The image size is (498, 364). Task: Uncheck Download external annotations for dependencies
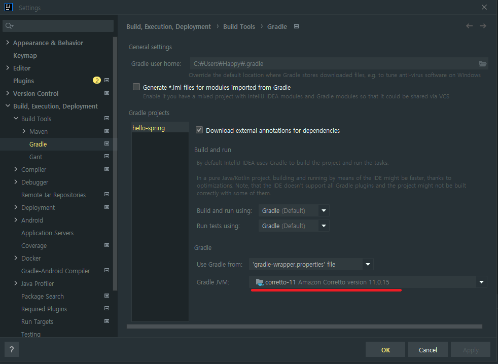click(199, 130)
